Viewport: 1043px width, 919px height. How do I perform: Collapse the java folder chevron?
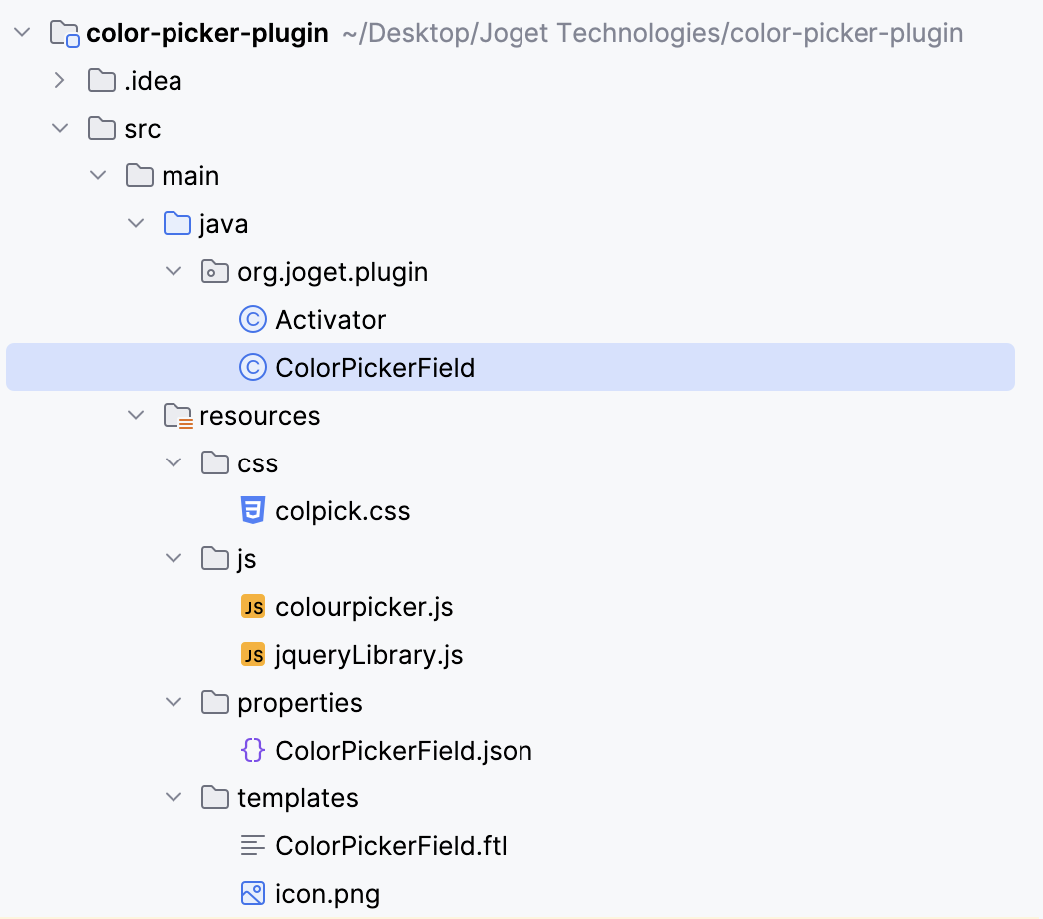coord(136,224)
